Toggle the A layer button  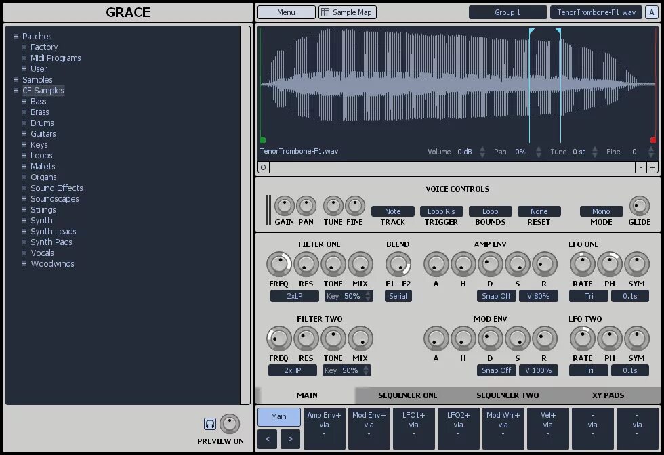pyautogui.click(x=652, y=12)
